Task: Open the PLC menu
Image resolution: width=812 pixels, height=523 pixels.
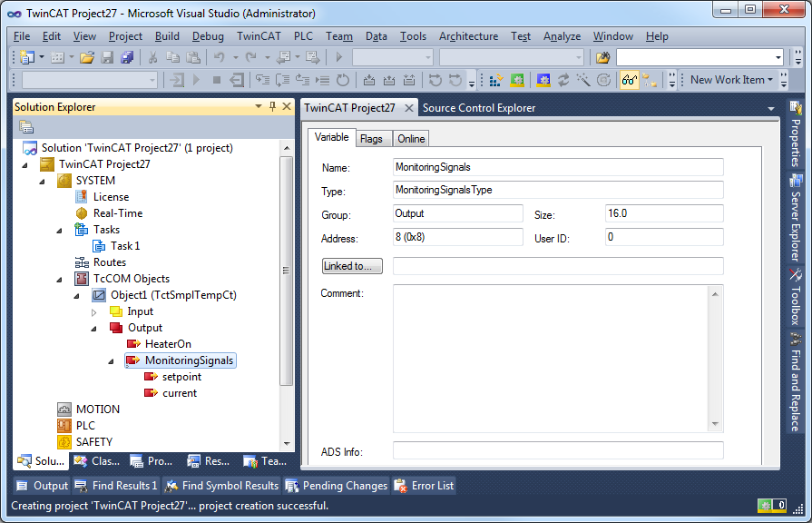Action: point(303,36)
